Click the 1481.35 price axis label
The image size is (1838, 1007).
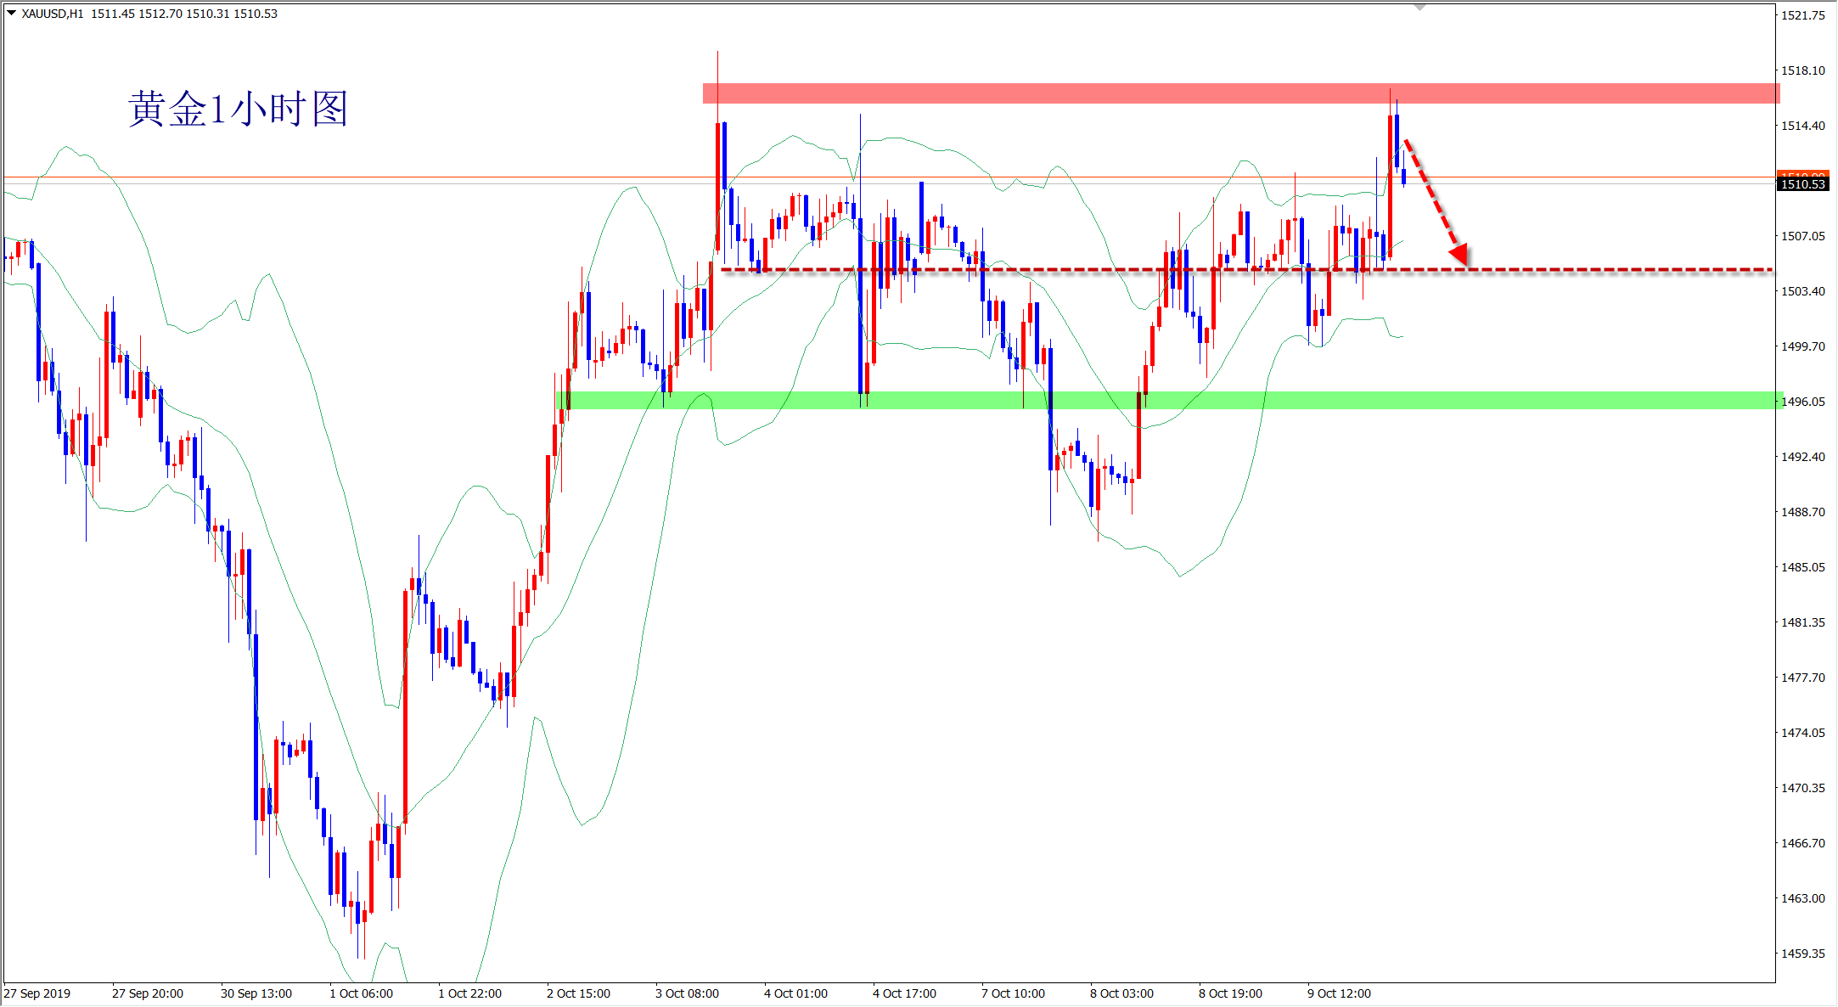pyautogui.click(x=1803, y=622)
